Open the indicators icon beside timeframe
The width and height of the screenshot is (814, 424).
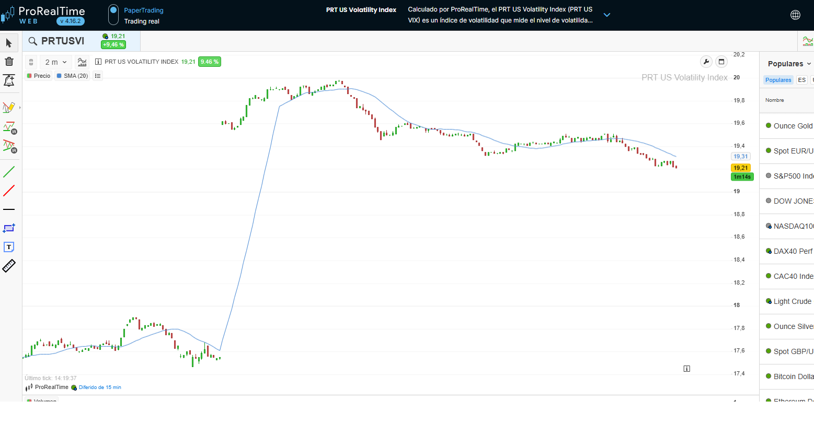pyautogui.click(x=82, y=62)
